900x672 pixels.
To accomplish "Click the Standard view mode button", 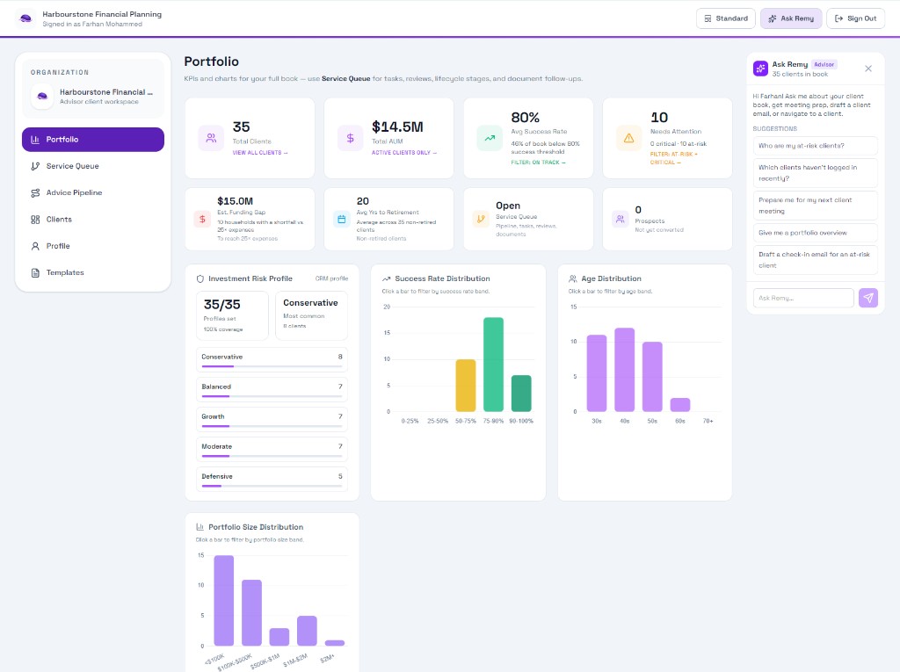I will tap(725, 18).
